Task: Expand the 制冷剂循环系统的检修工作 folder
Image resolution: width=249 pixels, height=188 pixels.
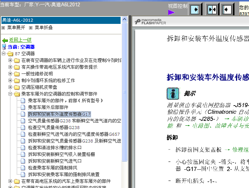Action: click(10, 81)
